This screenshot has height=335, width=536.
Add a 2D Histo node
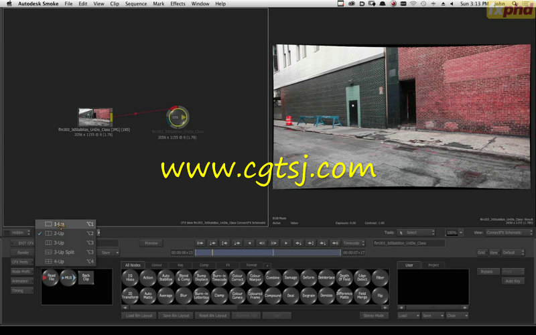click(x=130, y=277)
